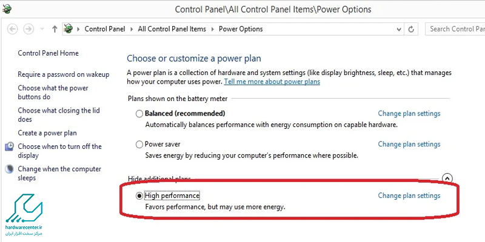Select the Power saver plan

click(x=139, y=145)
